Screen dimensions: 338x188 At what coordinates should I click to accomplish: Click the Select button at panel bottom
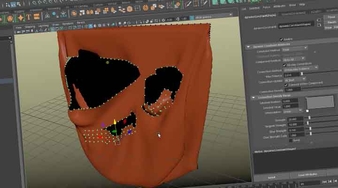pyautogui.click(x=271, y=178)
